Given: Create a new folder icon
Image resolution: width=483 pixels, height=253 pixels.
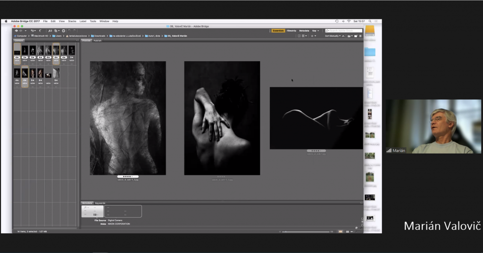Looking at the screenshot, I should point(356,36).
